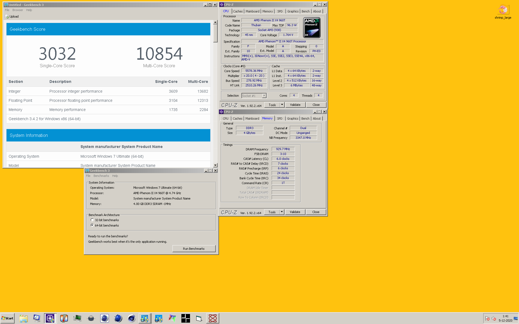The height and width of the screenshot is (324, 519).
Task: Click the colorful triangle icon on taskbar
Action: point(172,318)
